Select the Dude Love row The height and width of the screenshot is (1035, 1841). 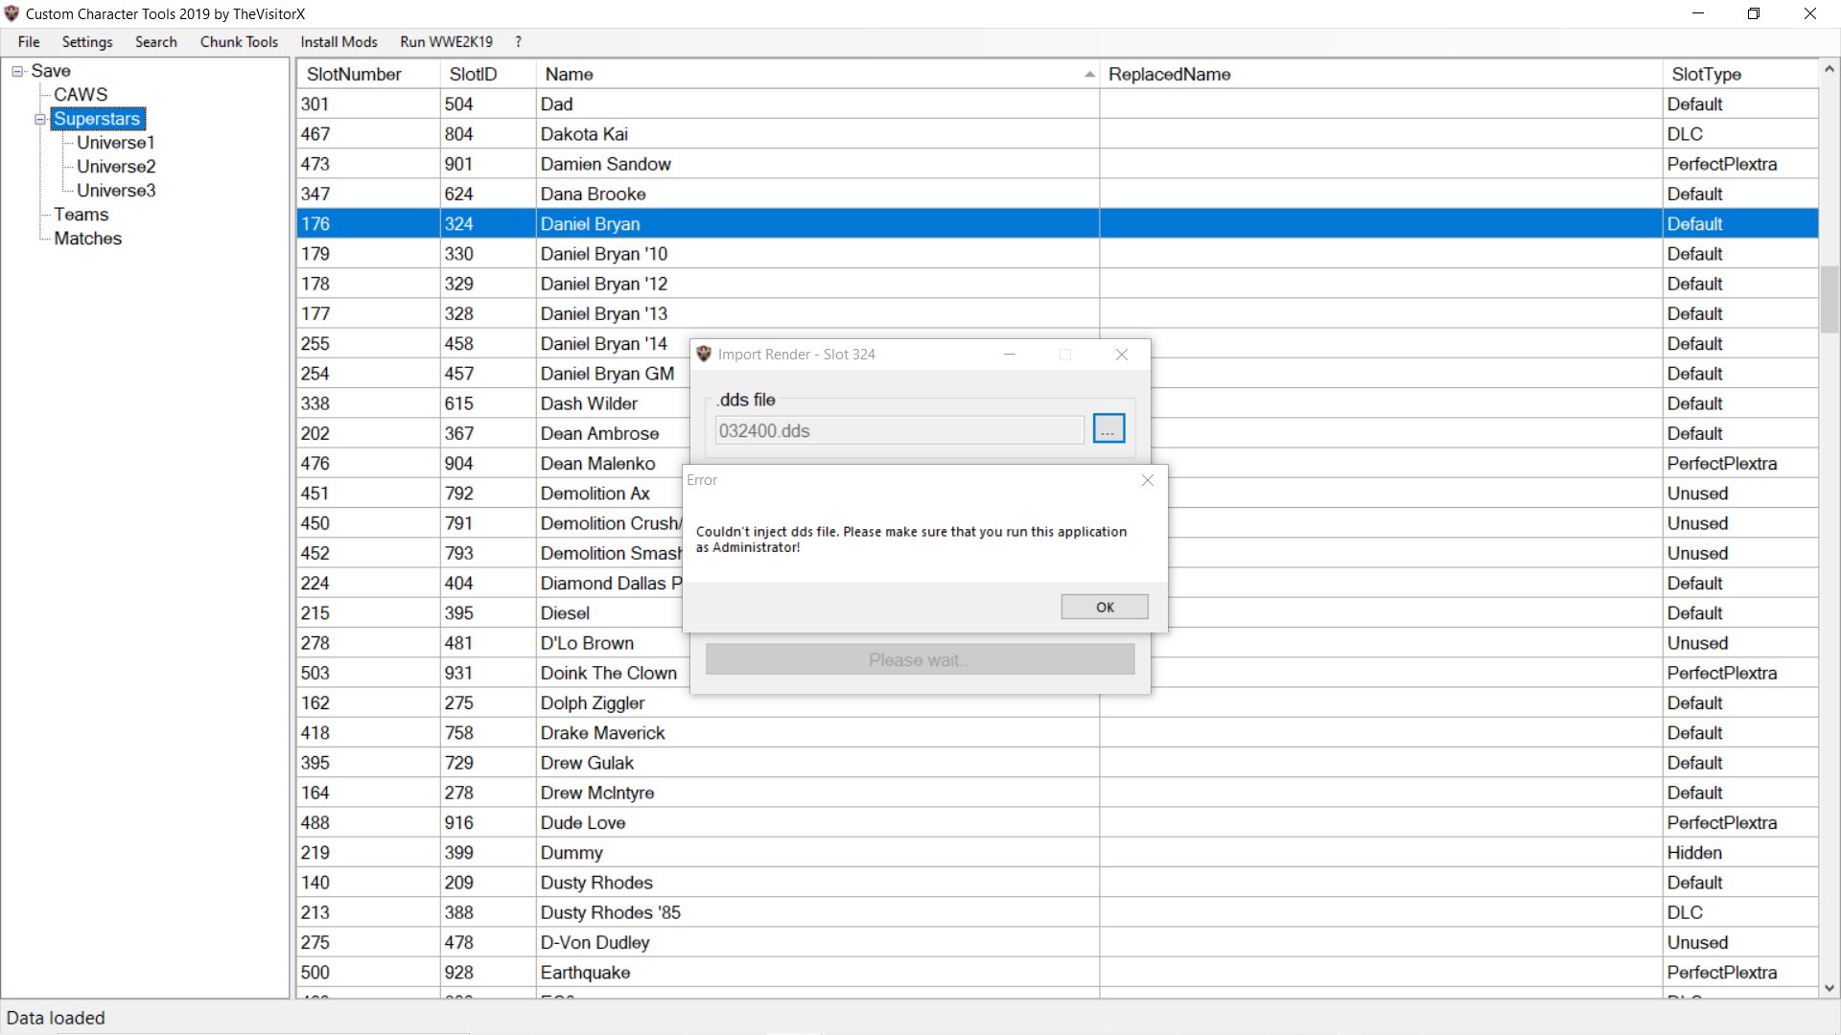click(1058, 822)
